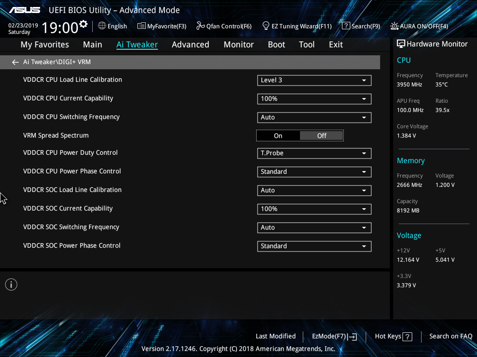Switch to Monitor tab
The width and height of the screenshot is (477, 357).
click(239, 45)
